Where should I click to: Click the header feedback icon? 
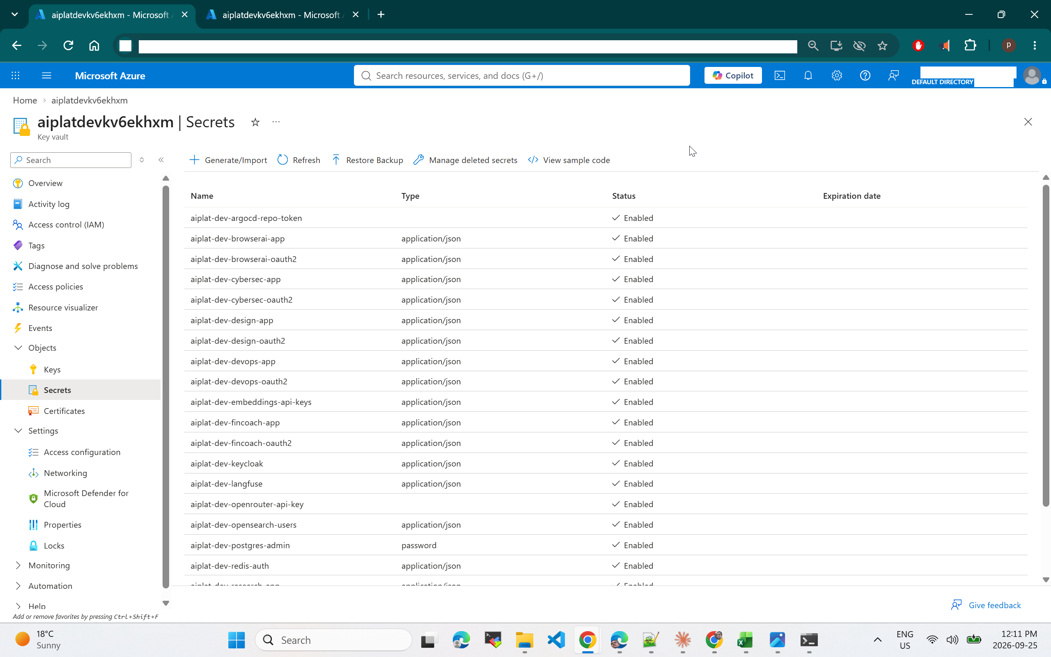point(893,76)
